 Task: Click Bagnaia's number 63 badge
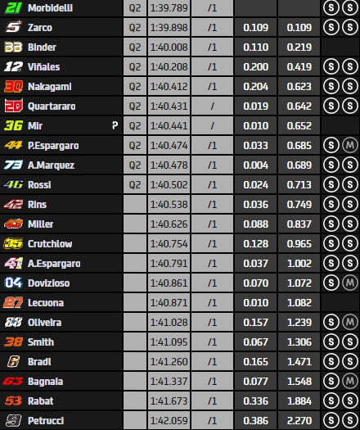13,381
